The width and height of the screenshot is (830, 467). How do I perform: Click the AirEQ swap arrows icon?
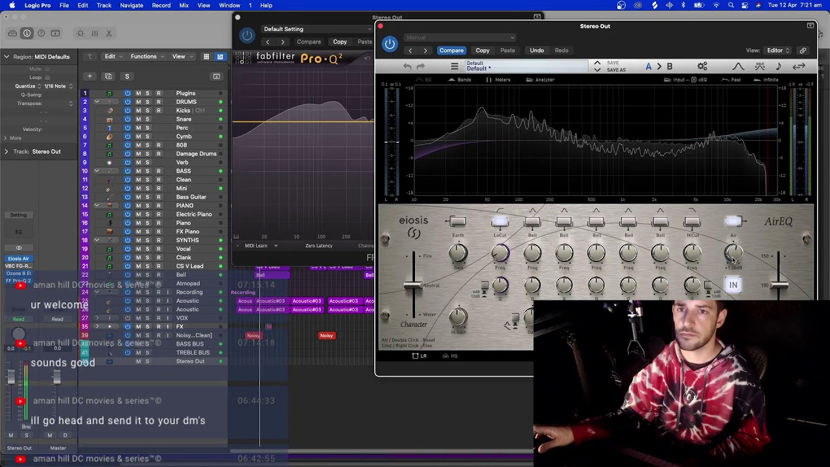pos(799,66)
